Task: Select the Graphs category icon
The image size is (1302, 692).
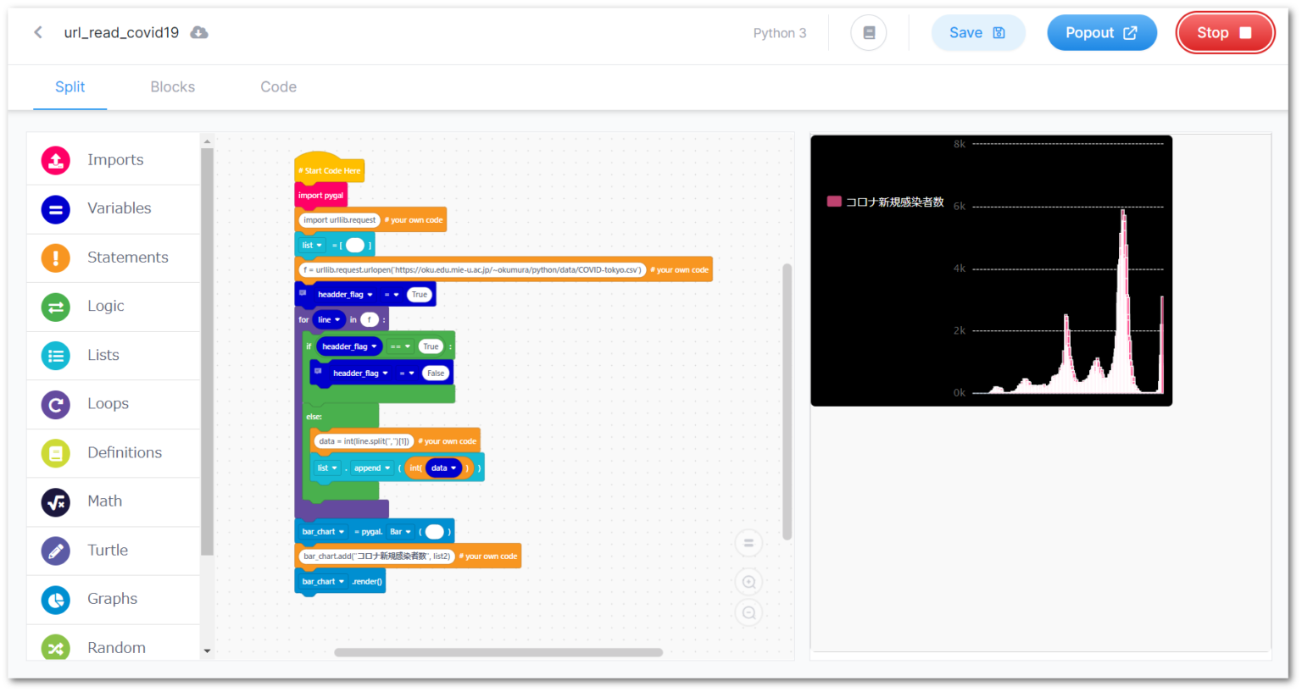Action: (54, 599)
